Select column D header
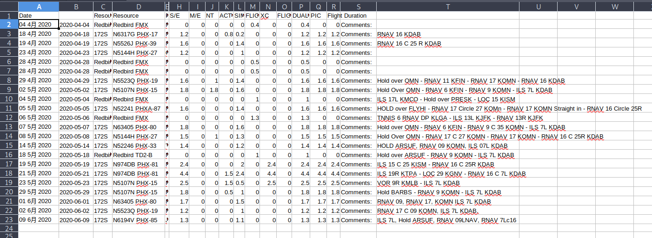 (x=139, y=7)
